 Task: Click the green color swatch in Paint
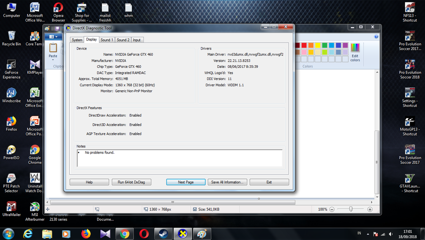[325, 45]
